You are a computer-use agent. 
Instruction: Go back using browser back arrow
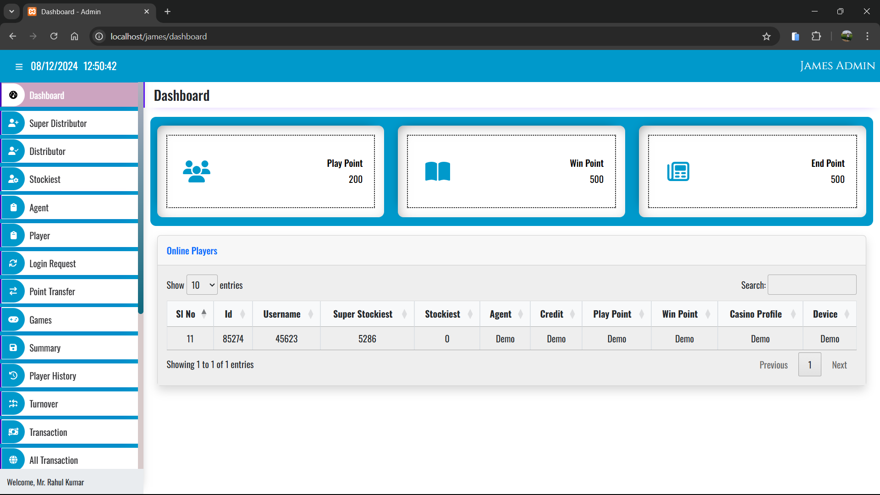(13, 36)
